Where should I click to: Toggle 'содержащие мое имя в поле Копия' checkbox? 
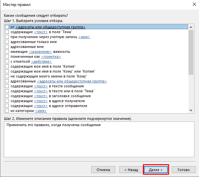pyautogui.click(x=7, y=66)
